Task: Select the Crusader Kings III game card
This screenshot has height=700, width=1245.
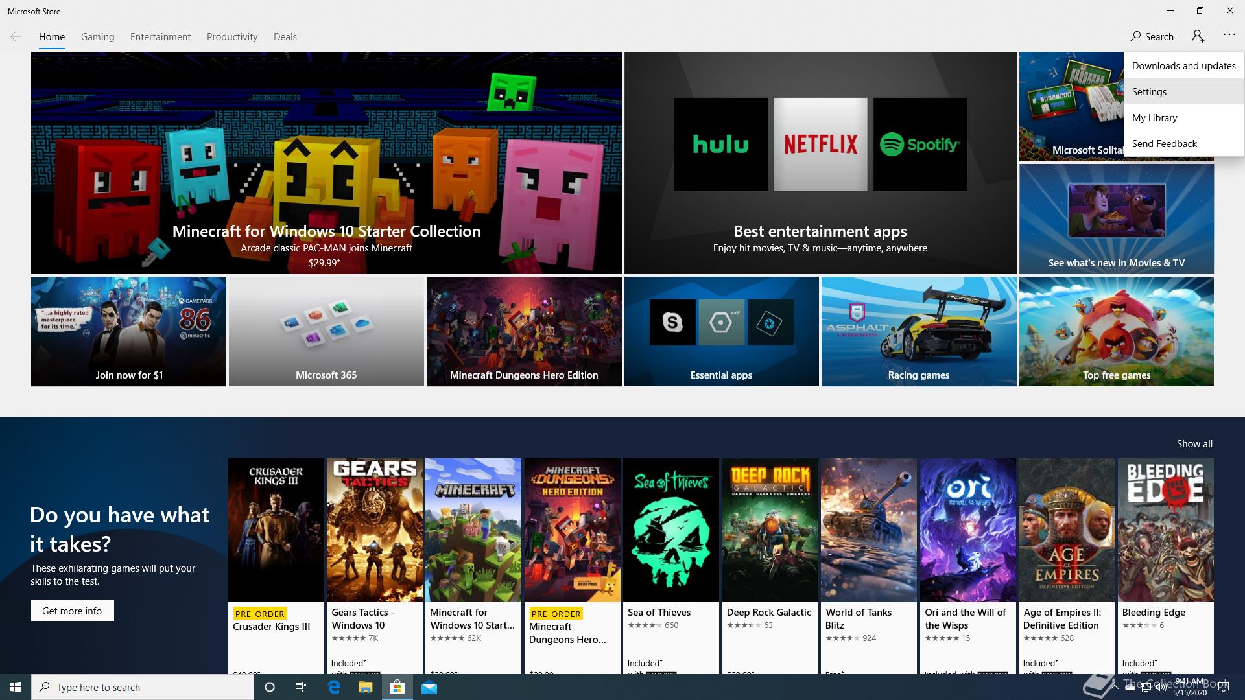Action: point(276,566)
